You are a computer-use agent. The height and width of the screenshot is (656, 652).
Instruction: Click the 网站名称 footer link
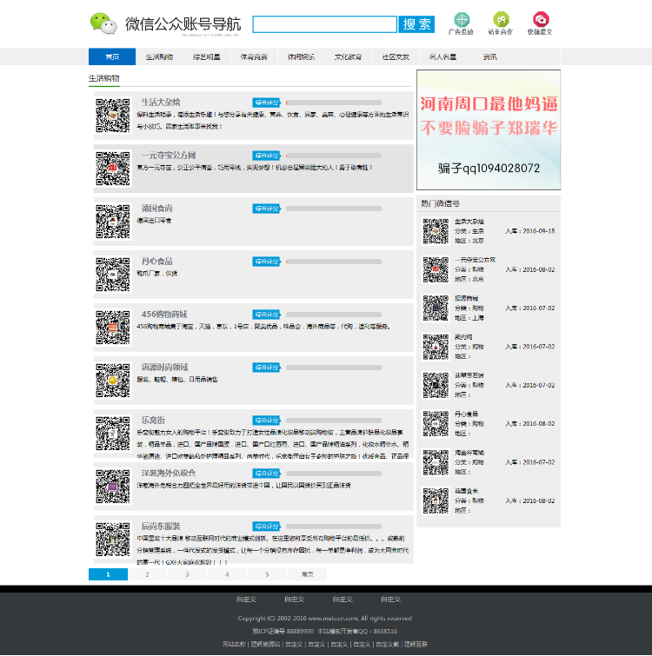click(234, 645)
